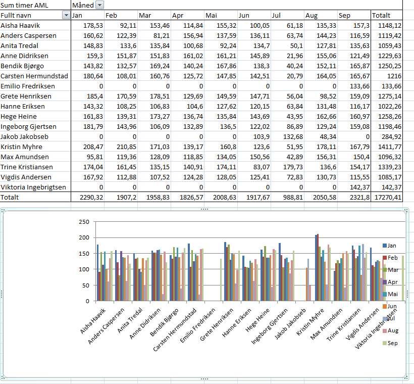Click the chart's left edge resize handle
Image resolution: width=414 pixels, height=384 pixels.
tap(3, 294)
